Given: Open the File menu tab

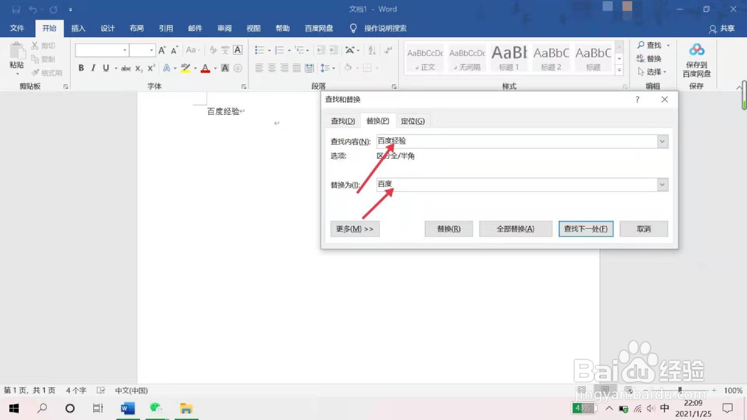Looking at the screenshot, I should (x=17, y=28).
